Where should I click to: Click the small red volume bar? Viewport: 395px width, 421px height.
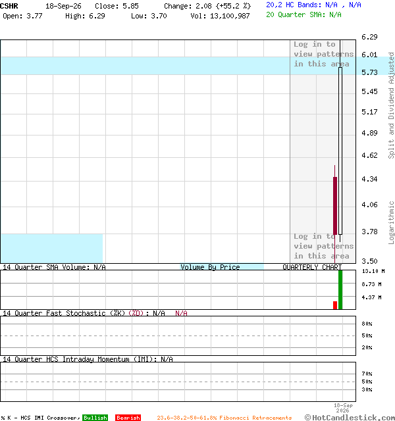click(335, 305)
